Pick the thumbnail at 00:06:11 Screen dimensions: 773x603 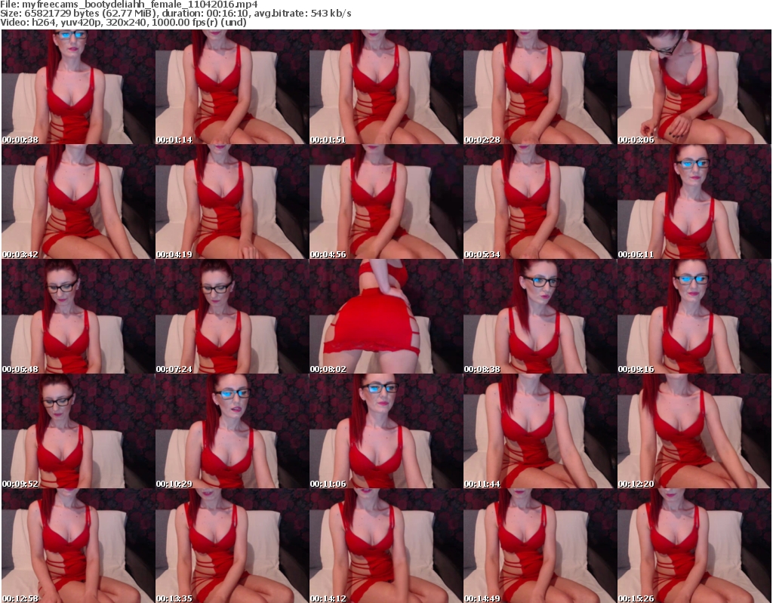694,202
